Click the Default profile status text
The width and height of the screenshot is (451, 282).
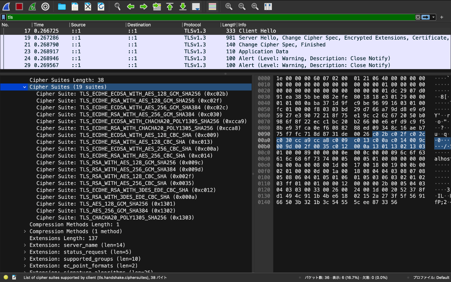pyautogui.click(x=431, y=277)
